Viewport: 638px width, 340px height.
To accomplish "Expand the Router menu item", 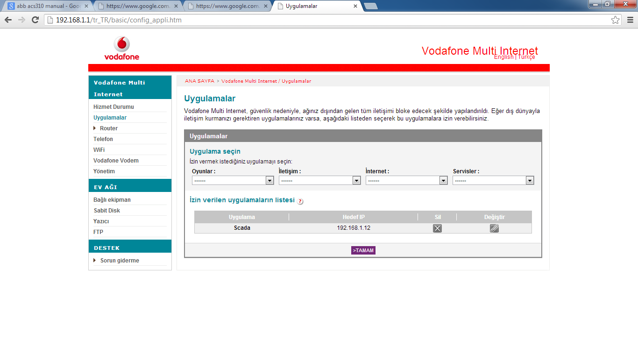I will coord(108,128).
